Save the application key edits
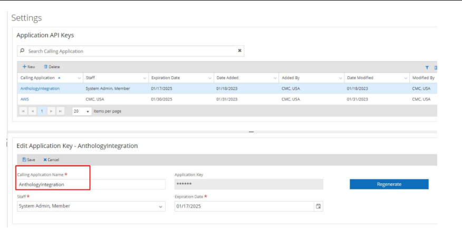Screen dimensions: 462x237 click(x=28, y=160)
